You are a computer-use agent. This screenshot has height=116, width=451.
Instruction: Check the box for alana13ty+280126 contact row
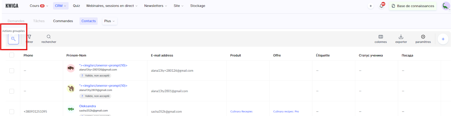tap(12, 71)
